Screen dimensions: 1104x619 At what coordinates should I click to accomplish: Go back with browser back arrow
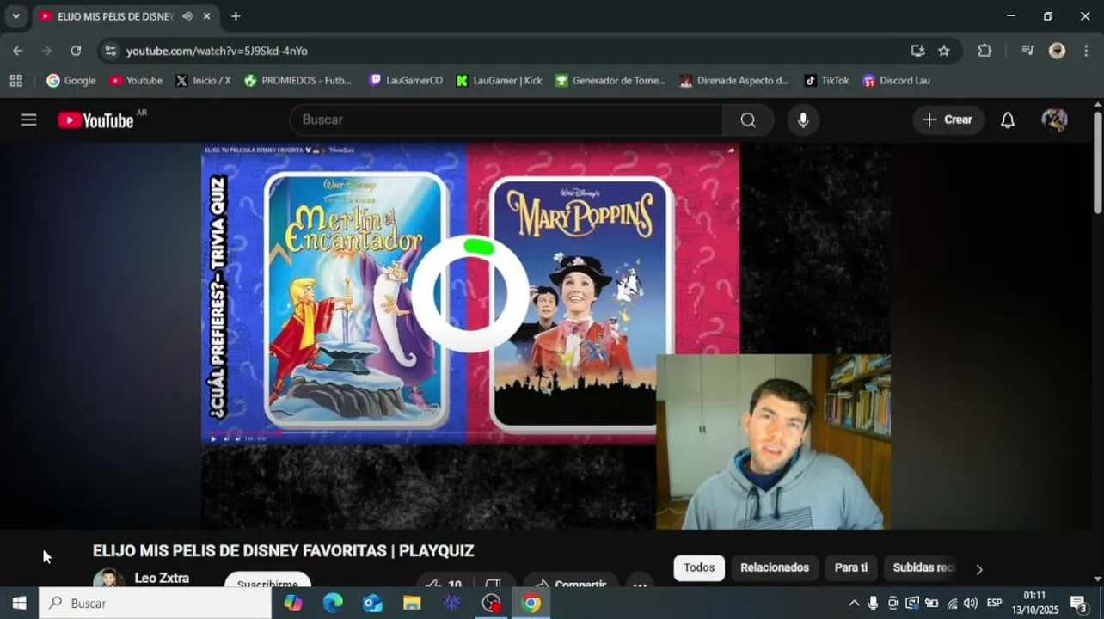[x=18, y=51]
